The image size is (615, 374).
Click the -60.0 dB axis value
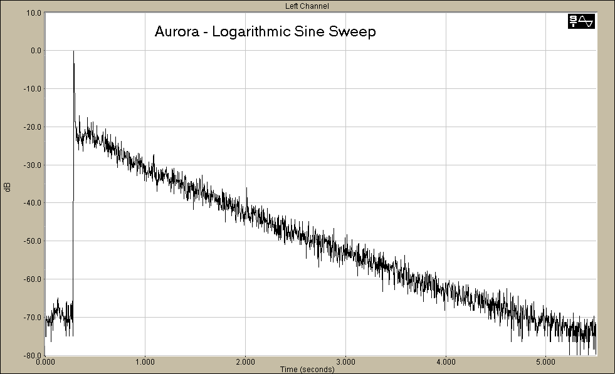click(x=33, y=279)
